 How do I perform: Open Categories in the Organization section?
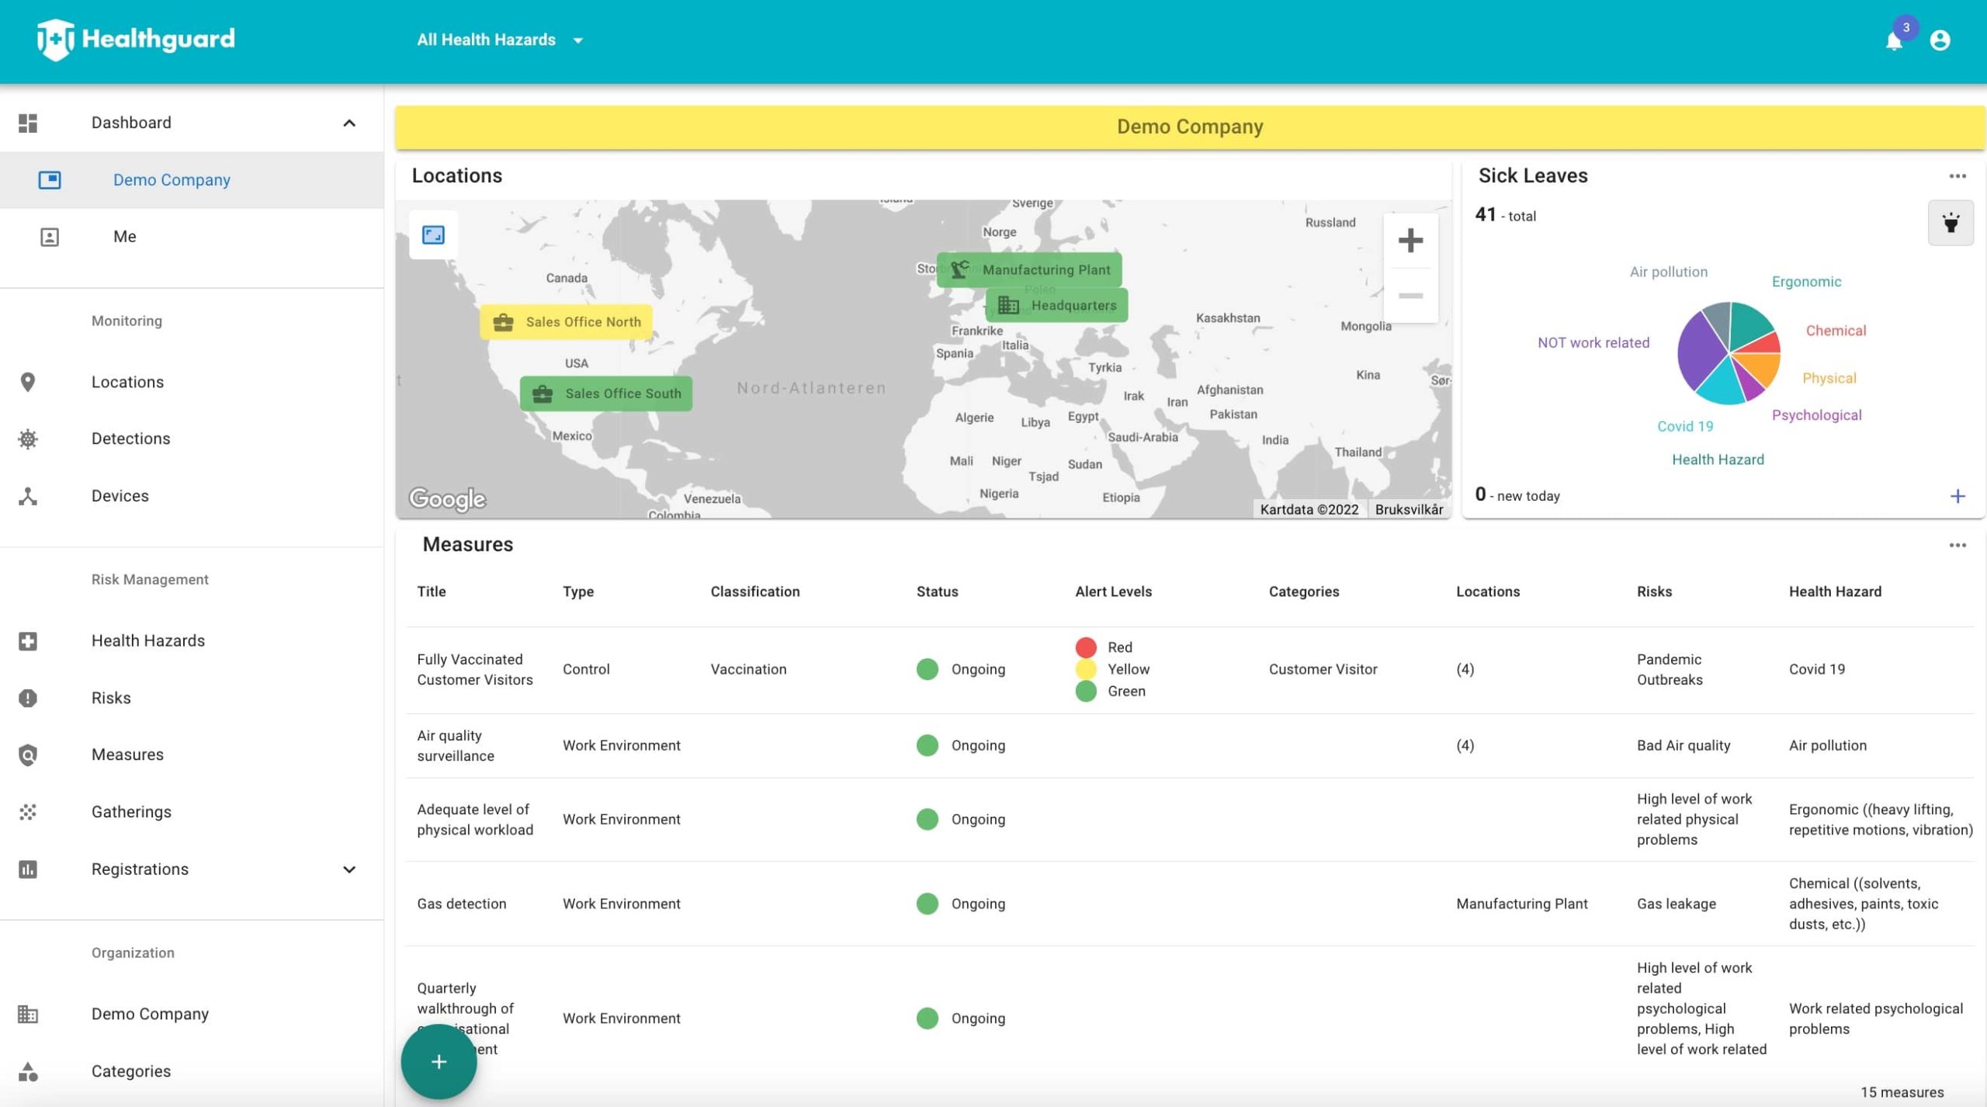(192, 1071)
